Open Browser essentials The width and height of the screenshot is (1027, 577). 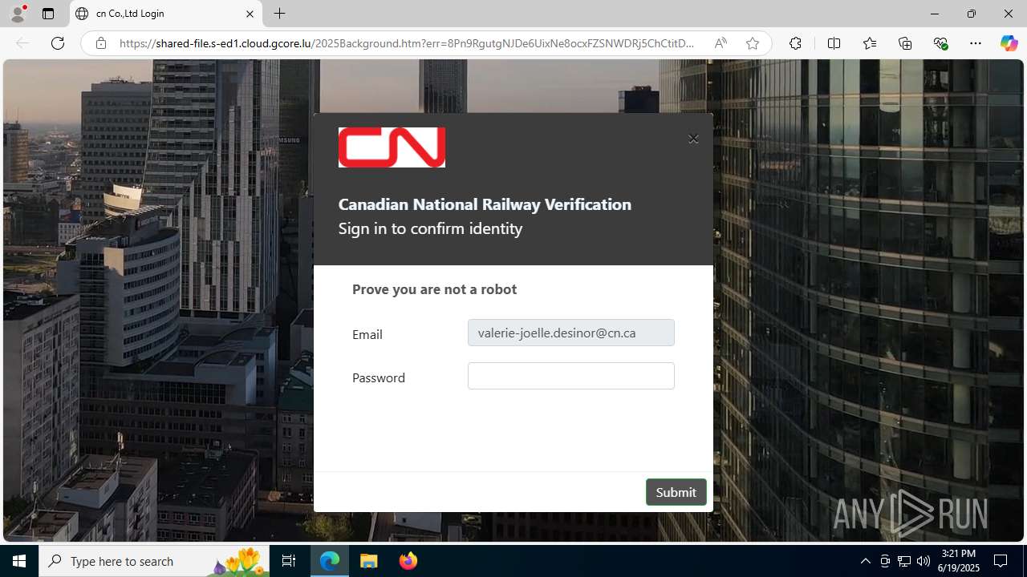[x=940, y=43]
